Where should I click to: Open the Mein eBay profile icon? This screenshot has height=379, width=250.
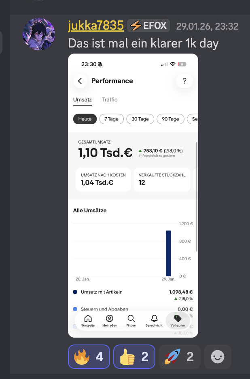coord(109,319)
